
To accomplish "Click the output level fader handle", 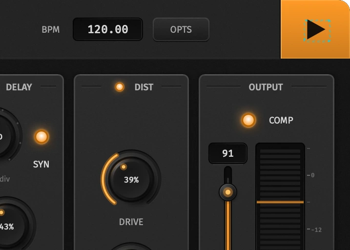I will 228,192.
